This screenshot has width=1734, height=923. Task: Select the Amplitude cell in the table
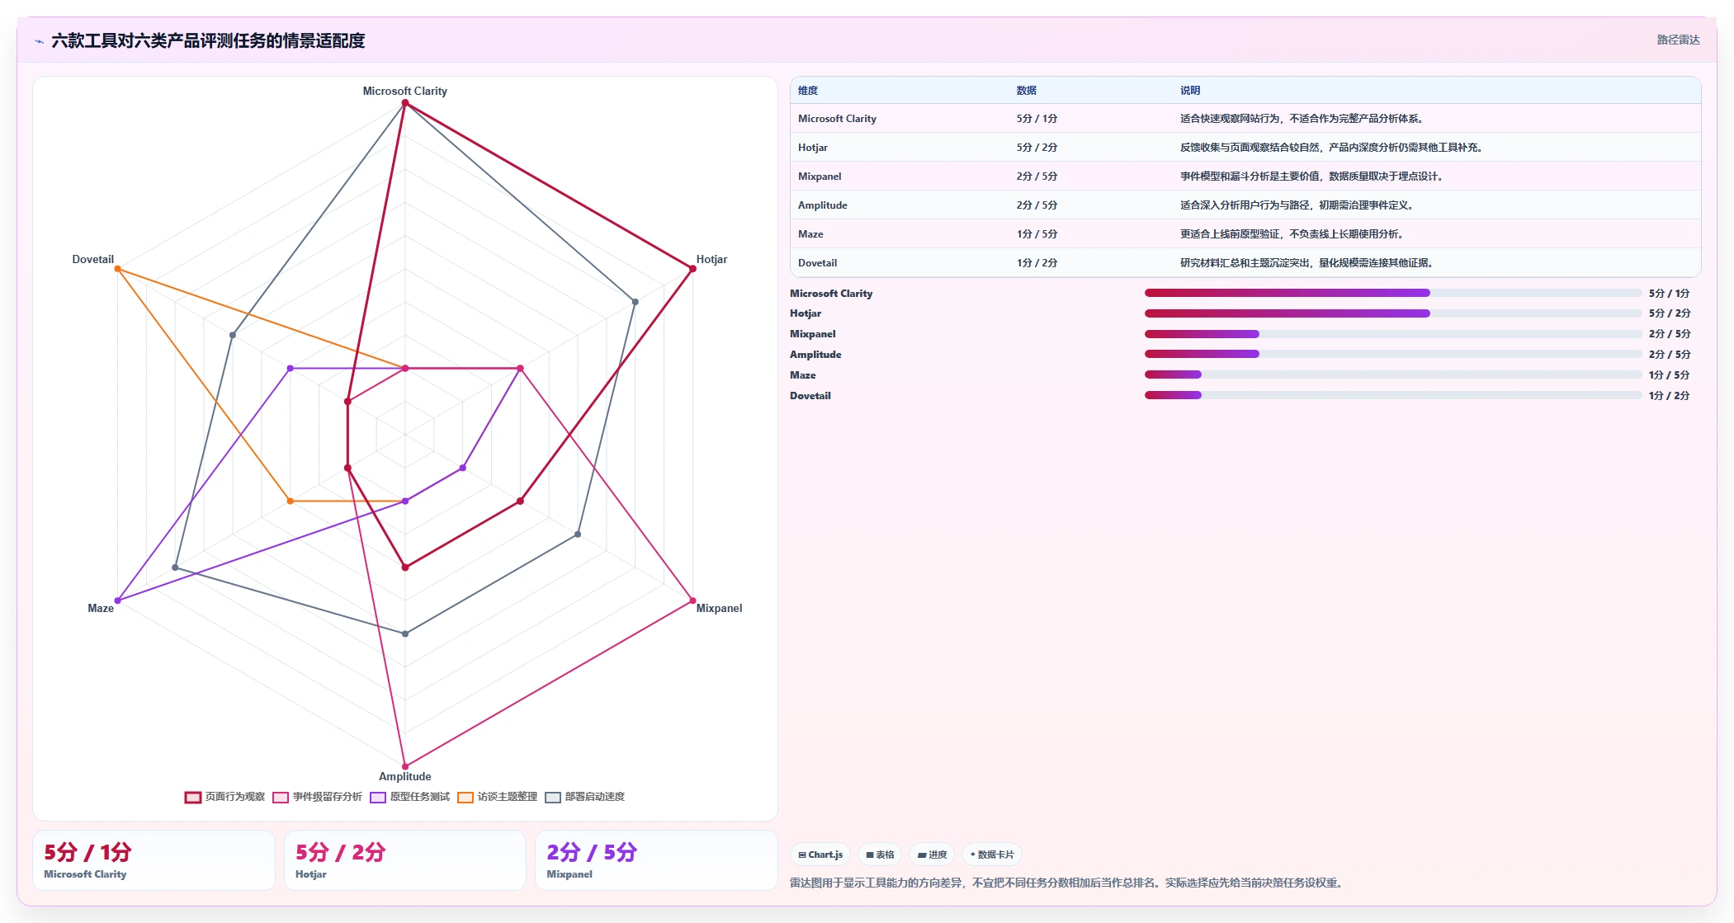click(823, 205)
